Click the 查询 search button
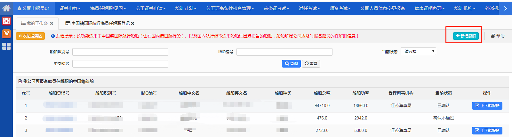The width and height of the screenshot is (512, 137). [291, 64]
